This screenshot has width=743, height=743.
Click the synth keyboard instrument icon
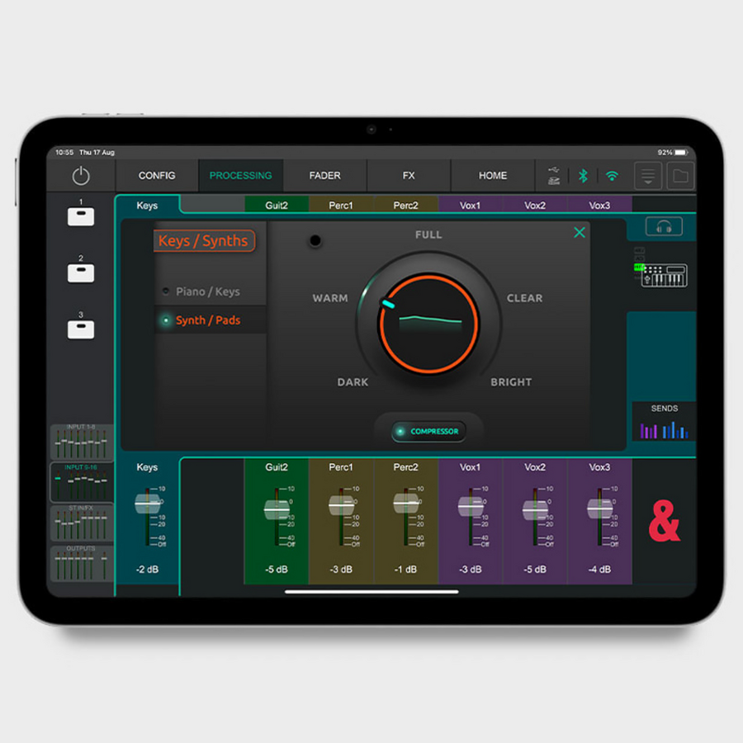[x=664, y=275]
